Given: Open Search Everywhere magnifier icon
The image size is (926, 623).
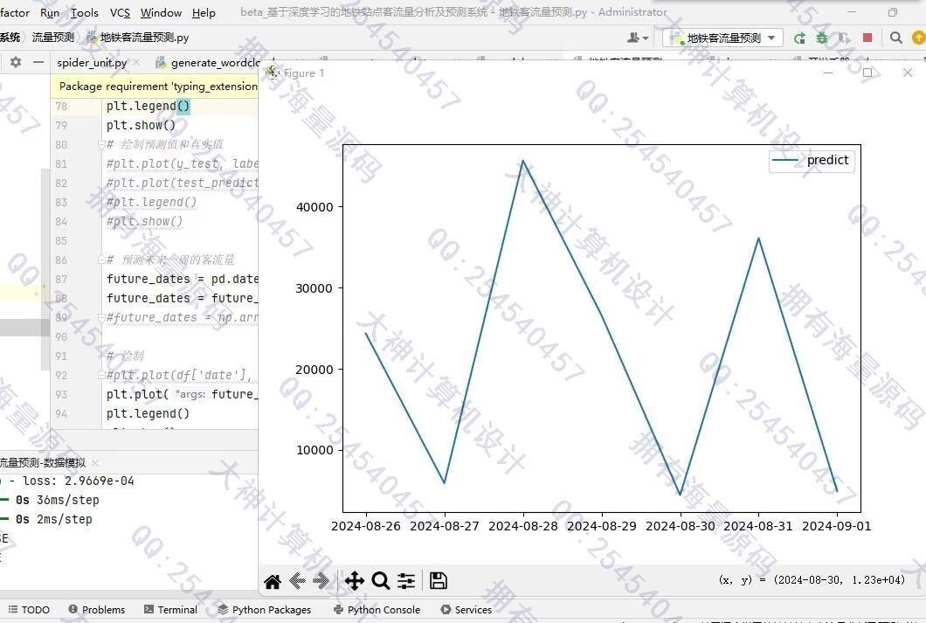Looking at the screenshot, I should (x=896, y=38).
